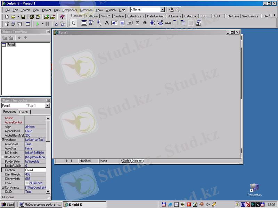278x208 pixels.
Task: Choose the Button (OK) component icon
Action: click(x=130, y=23)
